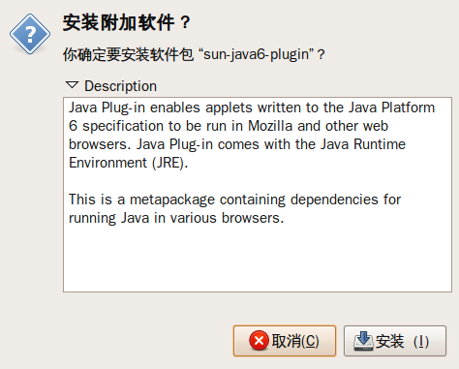
Task: Click empty area of description text box
Action: pyautogui.click(x=258, y=259)
